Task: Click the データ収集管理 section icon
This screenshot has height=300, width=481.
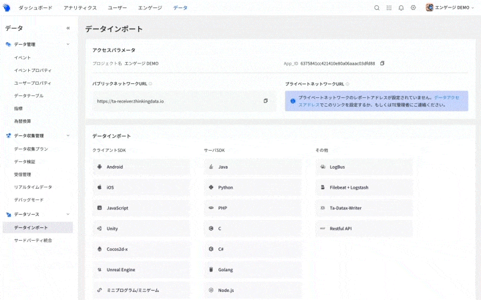Action: coord(8,135)
